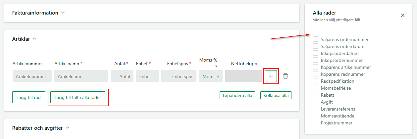Collapse the Artiklar section
The image size is (417, 139).
(34, 39)
